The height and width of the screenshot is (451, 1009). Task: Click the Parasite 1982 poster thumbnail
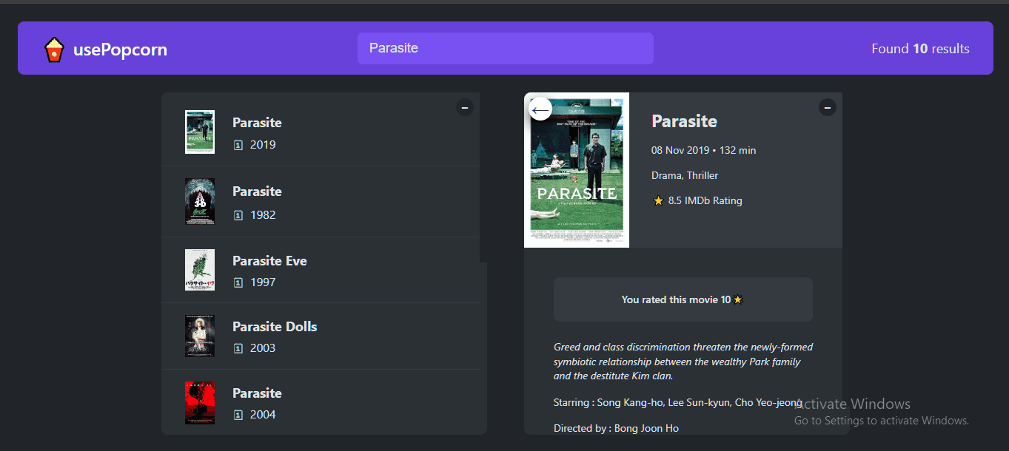click(x=200, y=201)
